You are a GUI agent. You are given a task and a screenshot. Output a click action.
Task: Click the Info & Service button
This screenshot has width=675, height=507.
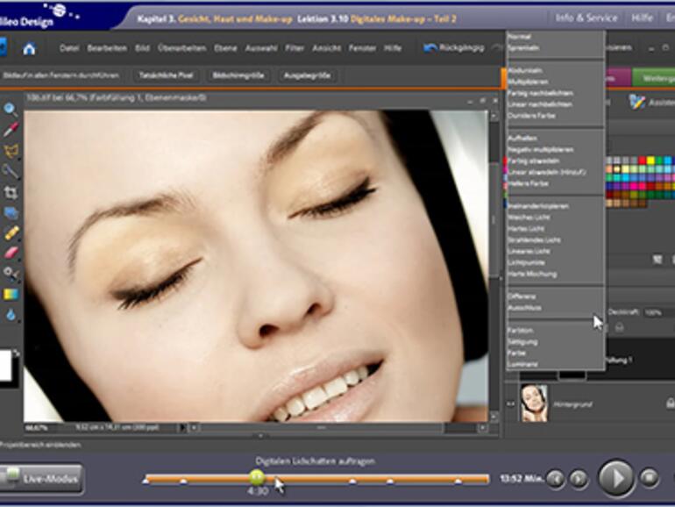click(x=586, y=18)
